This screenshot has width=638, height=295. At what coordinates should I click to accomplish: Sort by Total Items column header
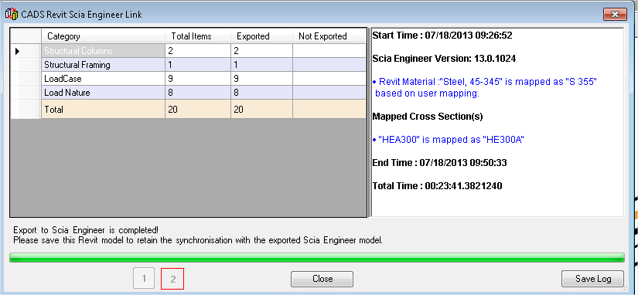click(x=198, y=36)
